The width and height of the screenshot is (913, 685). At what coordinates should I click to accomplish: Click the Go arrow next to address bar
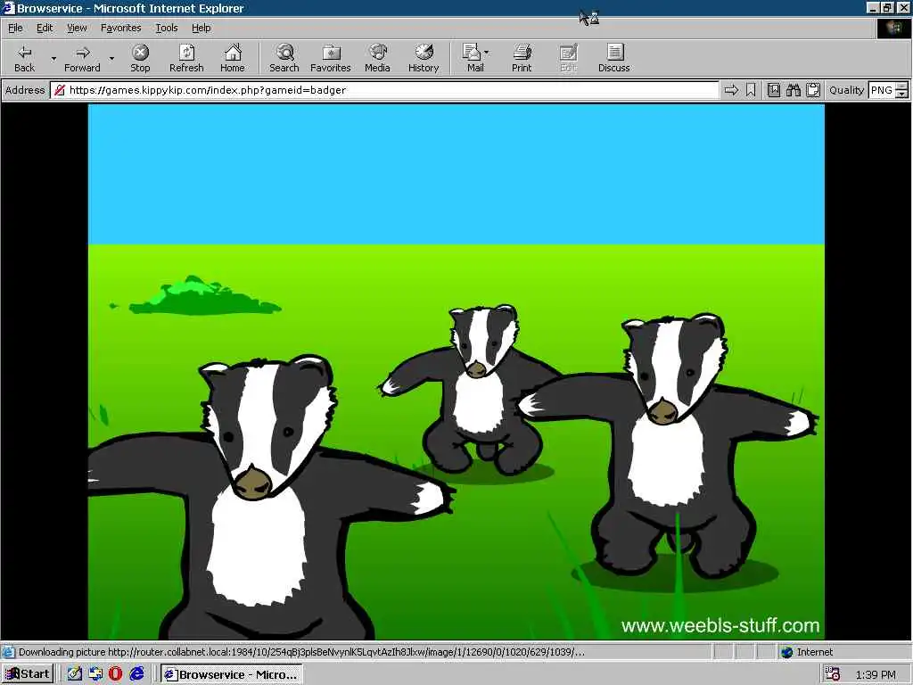coord(731,90)
